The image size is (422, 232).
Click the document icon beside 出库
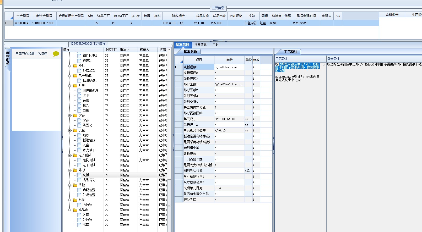(x=79, y=225)
